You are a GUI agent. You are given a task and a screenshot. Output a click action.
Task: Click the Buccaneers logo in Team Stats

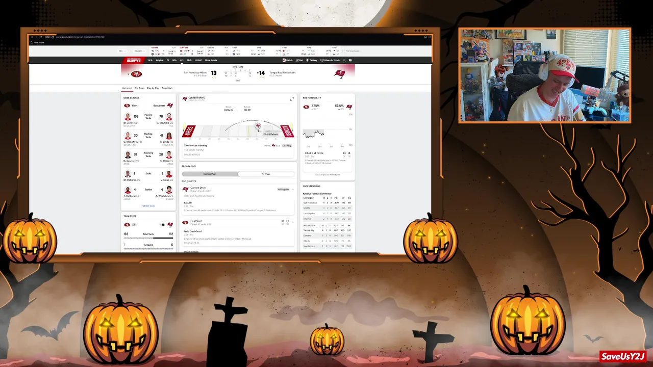click(170, 224)
